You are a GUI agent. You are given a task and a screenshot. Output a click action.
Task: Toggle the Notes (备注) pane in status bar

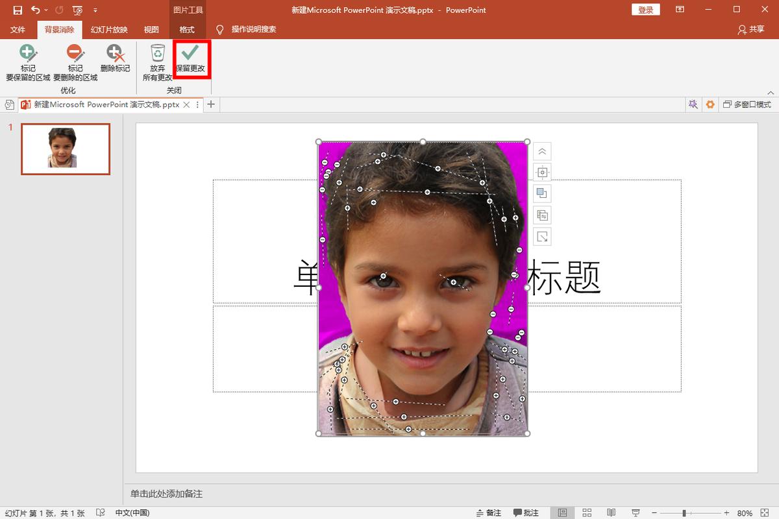(489, 513)
